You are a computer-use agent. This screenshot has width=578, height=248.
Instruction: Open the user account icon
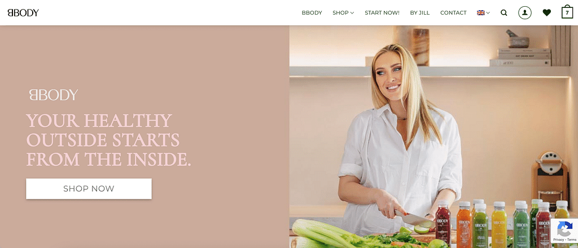coord(524,13)
